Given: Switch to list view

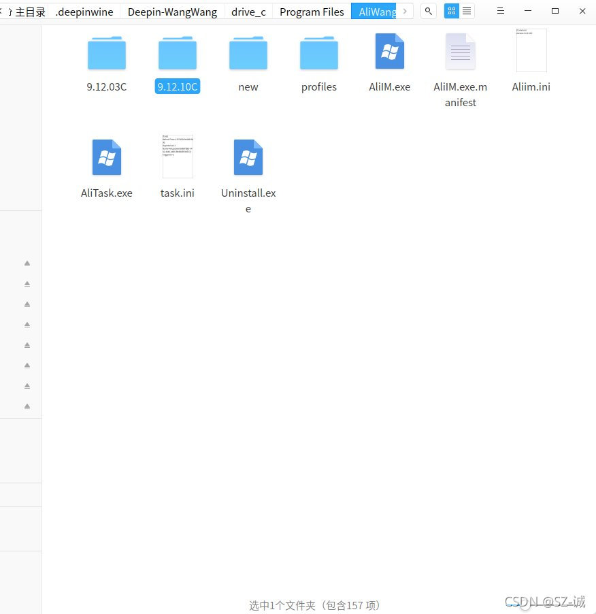Looking at the screenshot, I should [x=467, y=11].
